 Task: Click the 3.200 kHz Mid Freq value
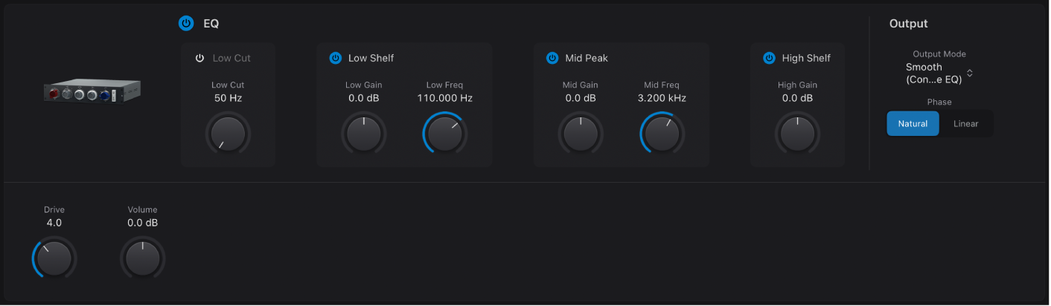coord(662,98)
